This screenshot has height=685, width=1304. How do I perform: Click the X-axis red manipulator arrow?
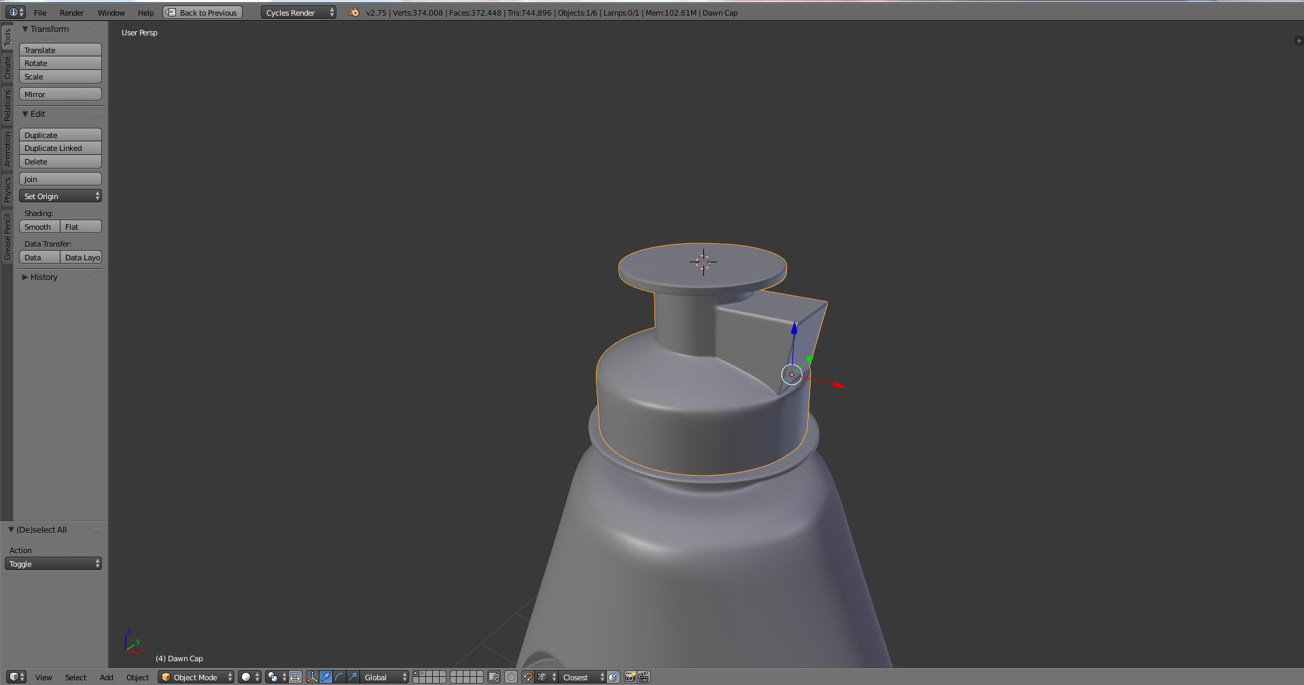[839, 385]
